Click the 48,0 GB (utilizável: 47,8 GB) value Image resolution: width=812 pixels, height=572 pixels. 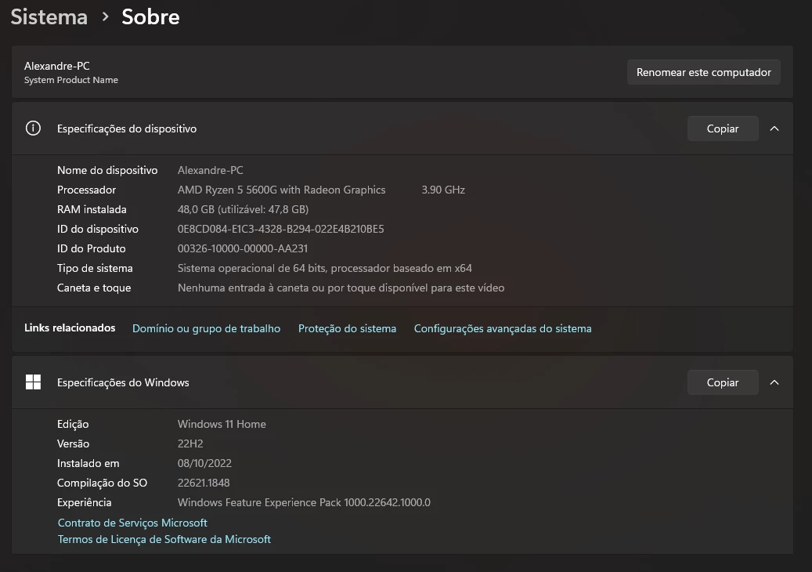tap(243, 209)
